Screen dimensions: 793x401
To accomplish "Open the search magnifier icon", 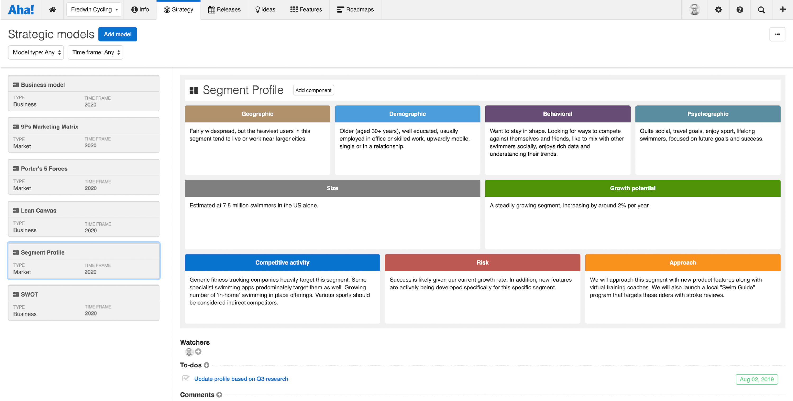I will [761, 9].
